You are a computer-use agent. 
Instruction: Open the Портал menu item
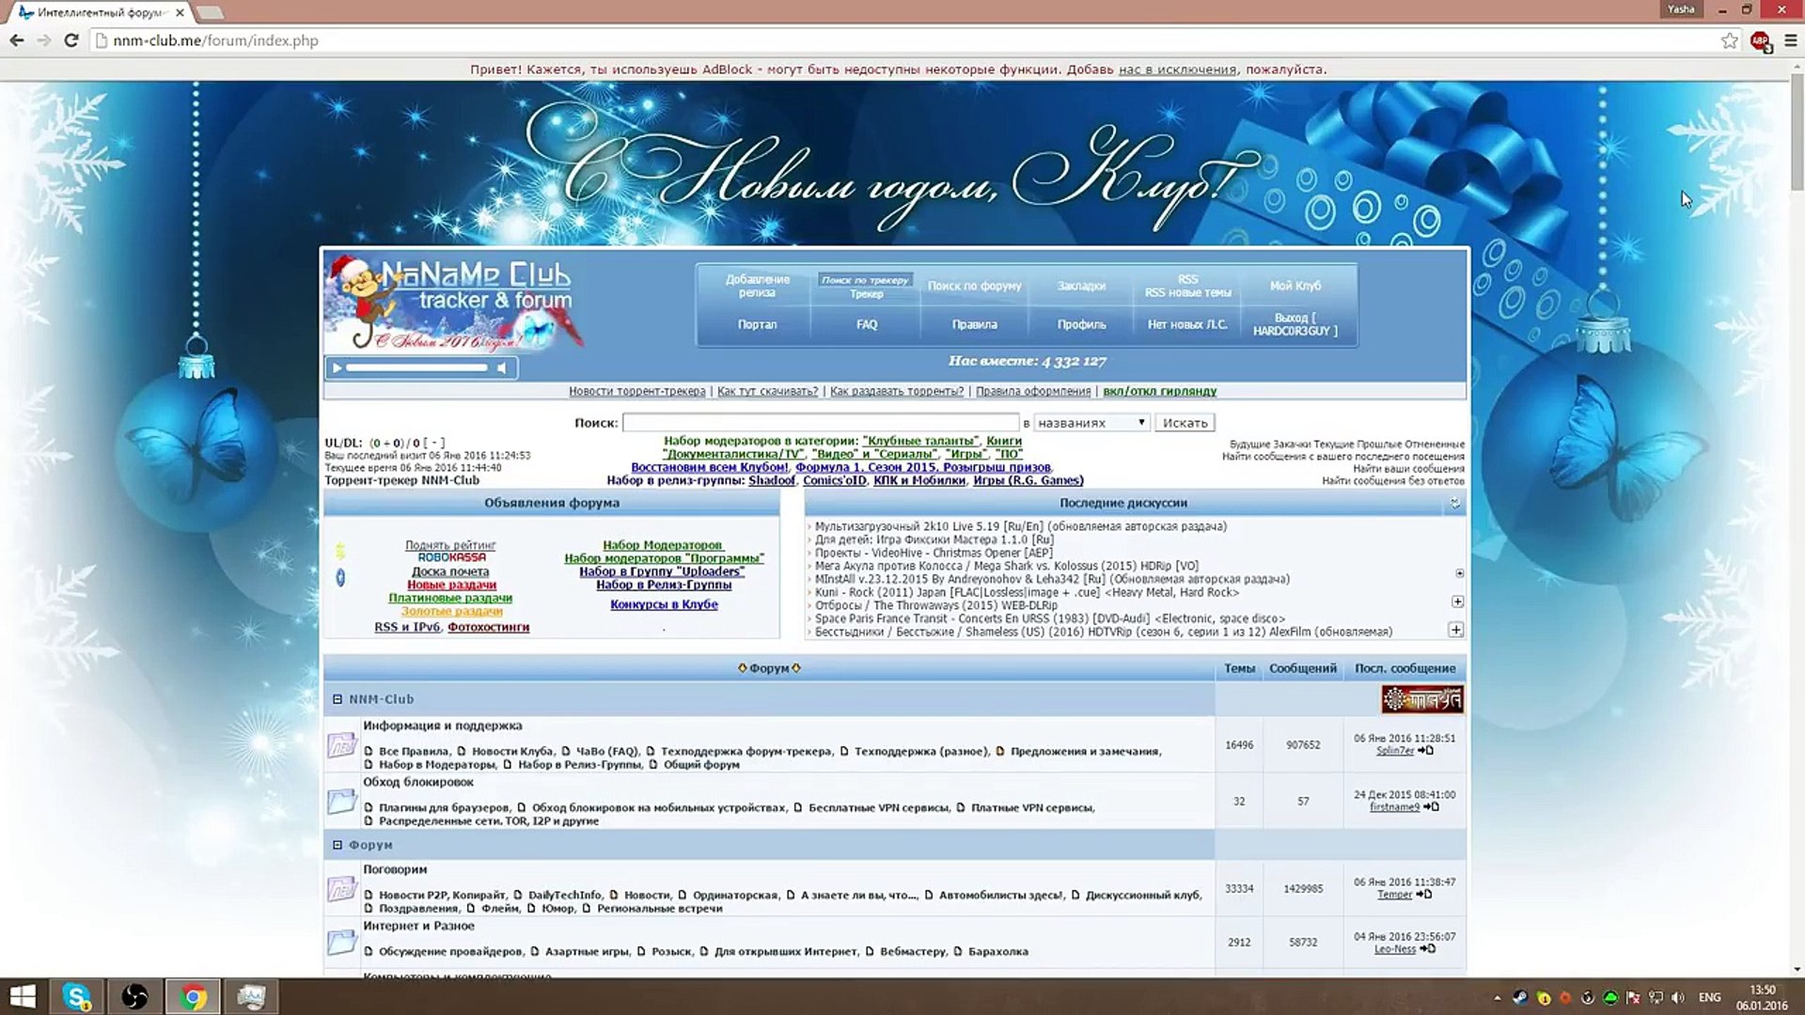point(758,324)
